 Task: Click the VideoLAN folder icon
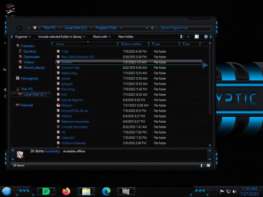tap(58, 138)
